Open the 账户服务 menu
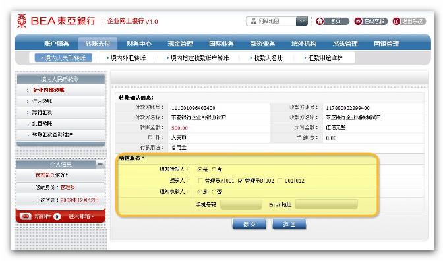Viewport: 445px width, 261px height. tap(57, 43)
